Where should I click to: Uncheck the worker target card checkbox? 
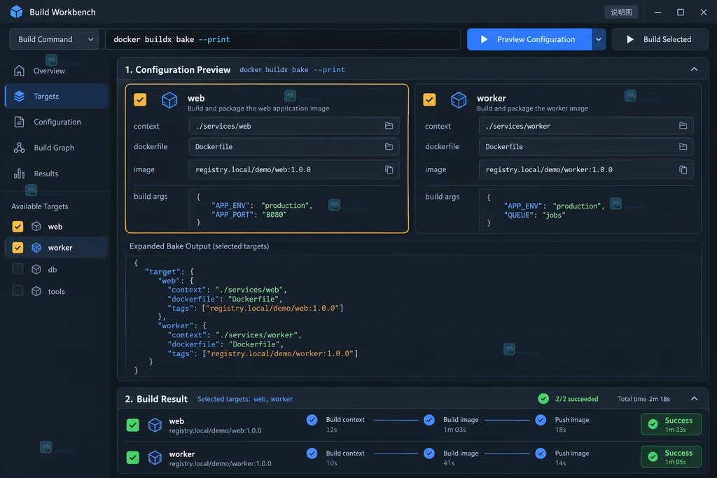pos(429,99)
